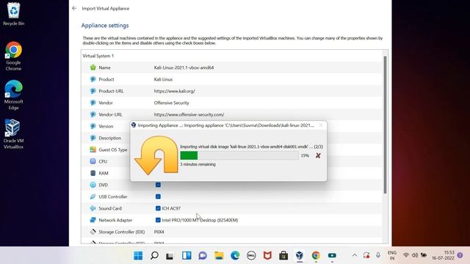Uncheck the DVD checkbox

click(158, 185)
